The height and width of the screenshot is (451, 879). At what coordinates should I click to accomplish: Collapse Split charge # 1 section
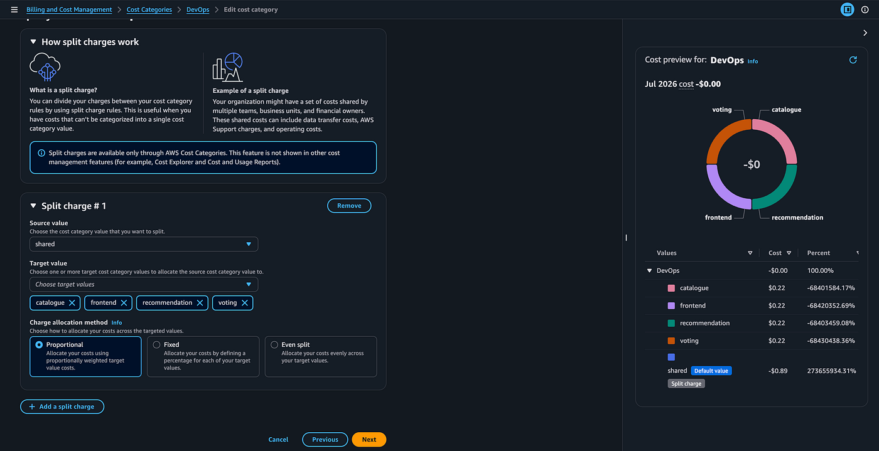(x=33, y=206)
